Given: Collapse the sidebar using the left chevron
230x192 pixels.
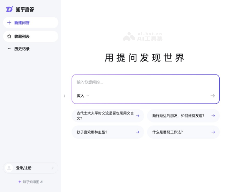Looking at the screenshot, I should click(64, 96).
